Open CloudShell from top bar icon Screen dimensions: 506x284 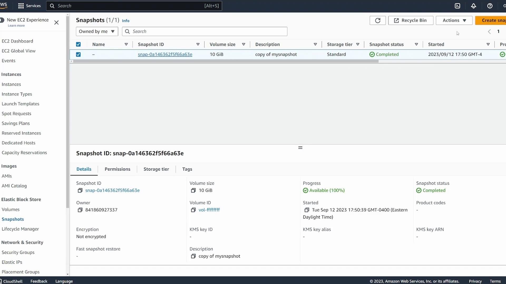[x=458, y=6]
